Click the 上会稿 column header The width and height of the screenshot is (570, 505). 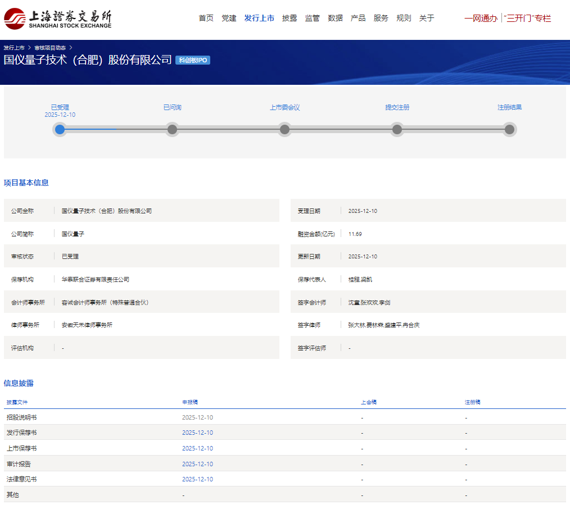coord(369,402)
